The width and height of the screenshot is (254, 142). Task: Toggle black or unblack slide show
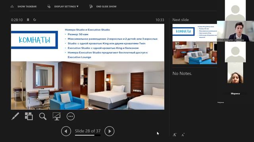[x=56, y=116]
